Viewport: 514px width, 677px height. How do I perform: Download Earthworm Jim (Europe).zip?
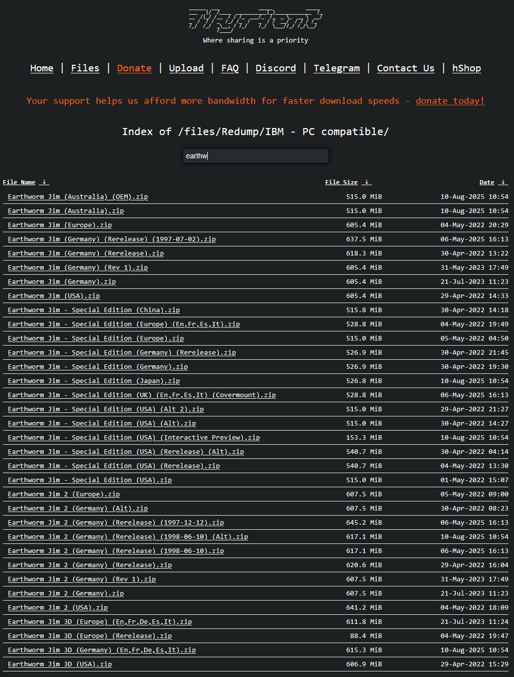(60, 225)
